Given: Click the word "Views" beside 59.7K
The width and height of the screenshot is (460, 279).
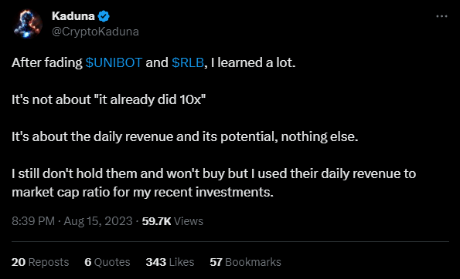Looking at the screenshot, I should [x=189, y=221].
